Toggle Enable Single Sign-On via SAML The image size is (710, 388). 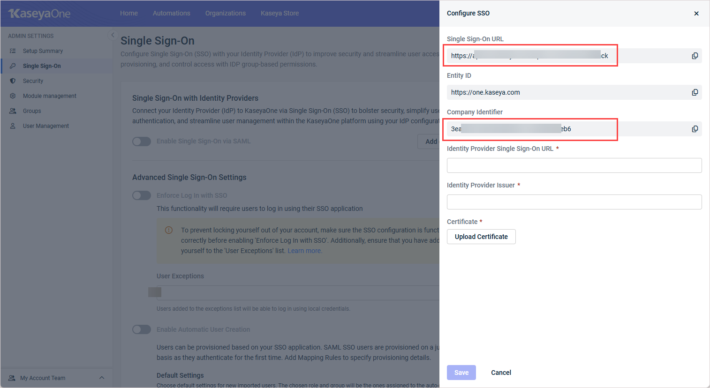142,142
